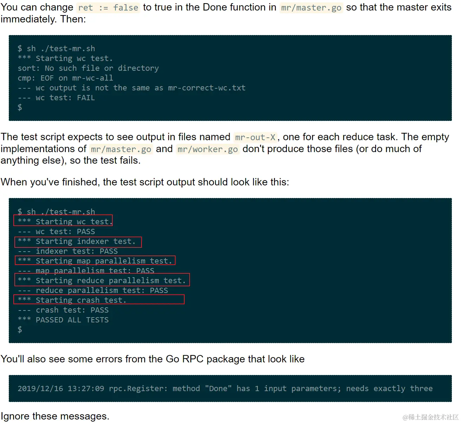Click "$ sh ./test-mr.sh" in the passing output block

(56, 212)
